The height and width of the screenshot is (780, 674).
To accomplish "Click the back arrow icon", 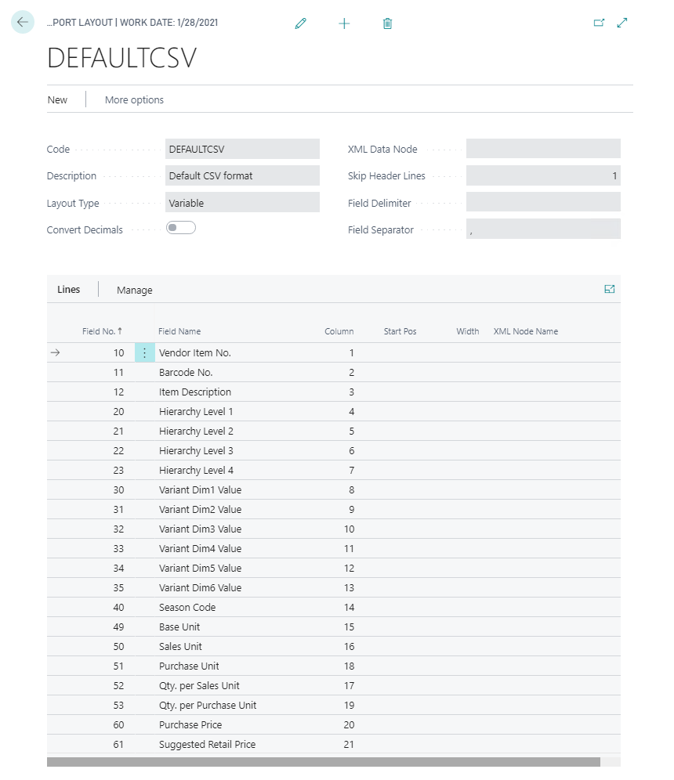I will click(x=22, y=23).
